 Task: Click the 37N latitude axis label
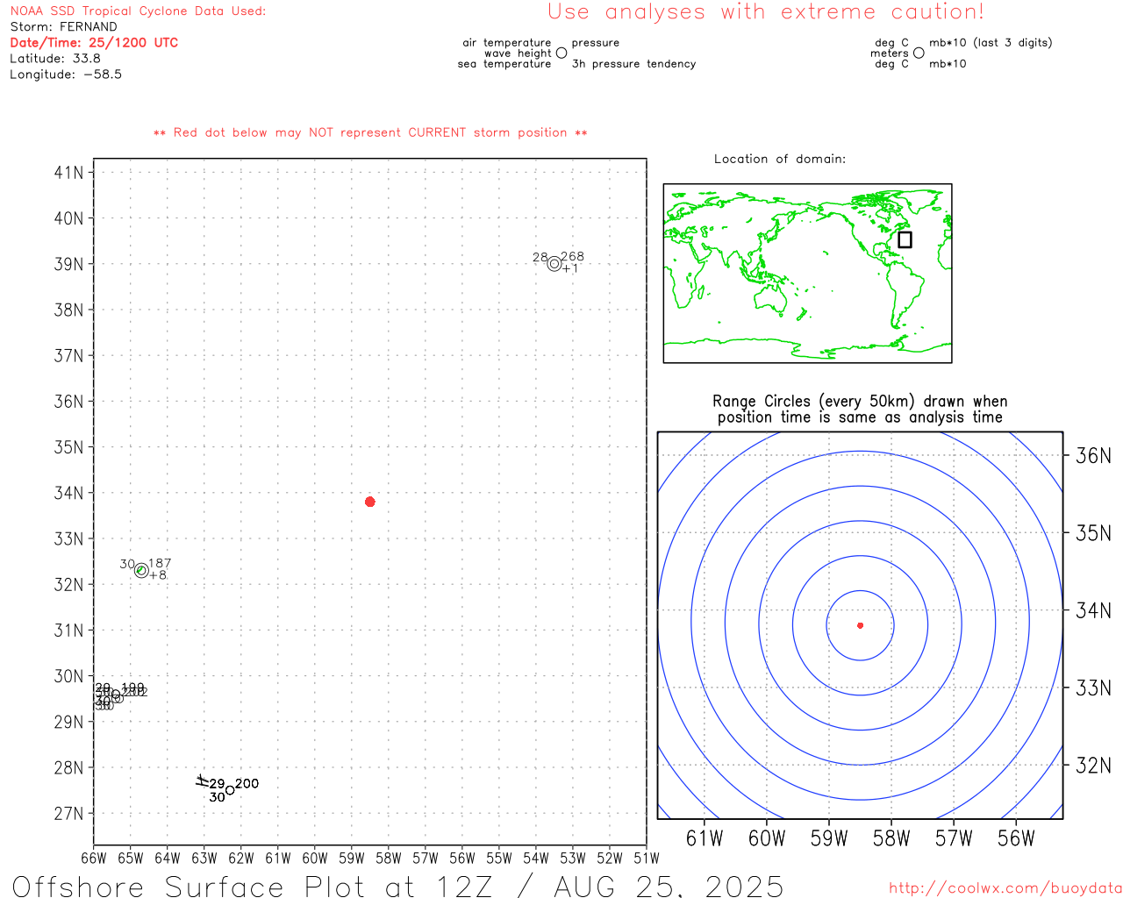click(69, 356)
